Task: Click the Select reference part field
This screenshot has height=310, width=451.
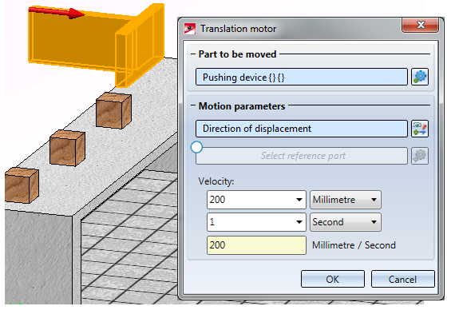Action: [302, 156]
